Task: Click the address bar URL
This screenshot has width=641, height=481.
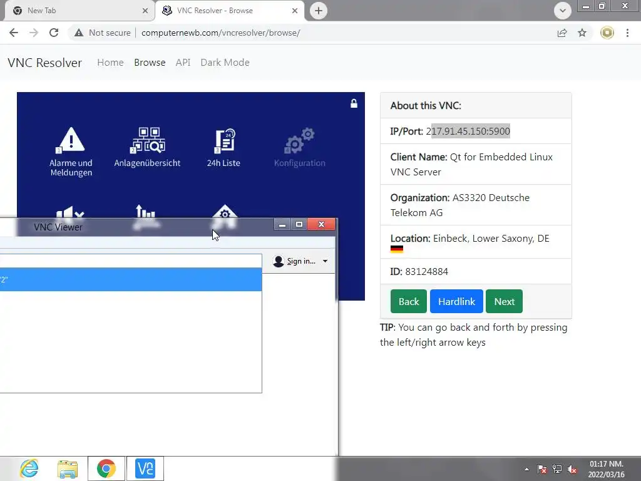Action: coord(221,33)
